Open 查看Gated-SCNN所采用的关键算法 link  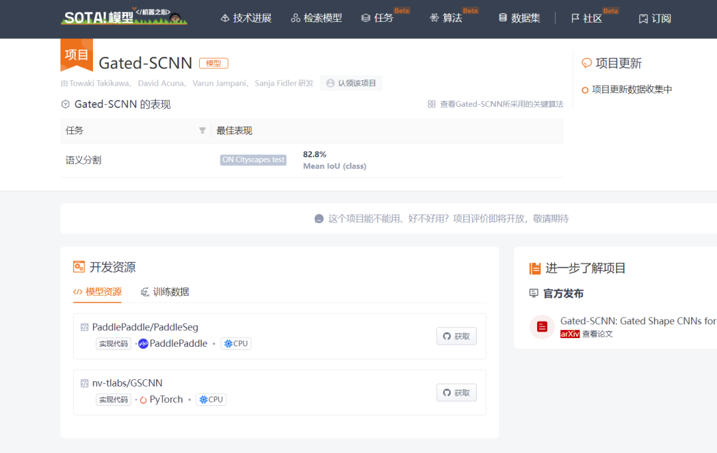(501, 104)
